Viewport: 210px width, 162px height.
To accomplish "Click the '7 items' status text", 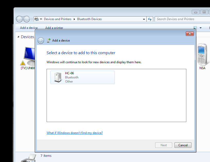I will [x=46, y=156].
